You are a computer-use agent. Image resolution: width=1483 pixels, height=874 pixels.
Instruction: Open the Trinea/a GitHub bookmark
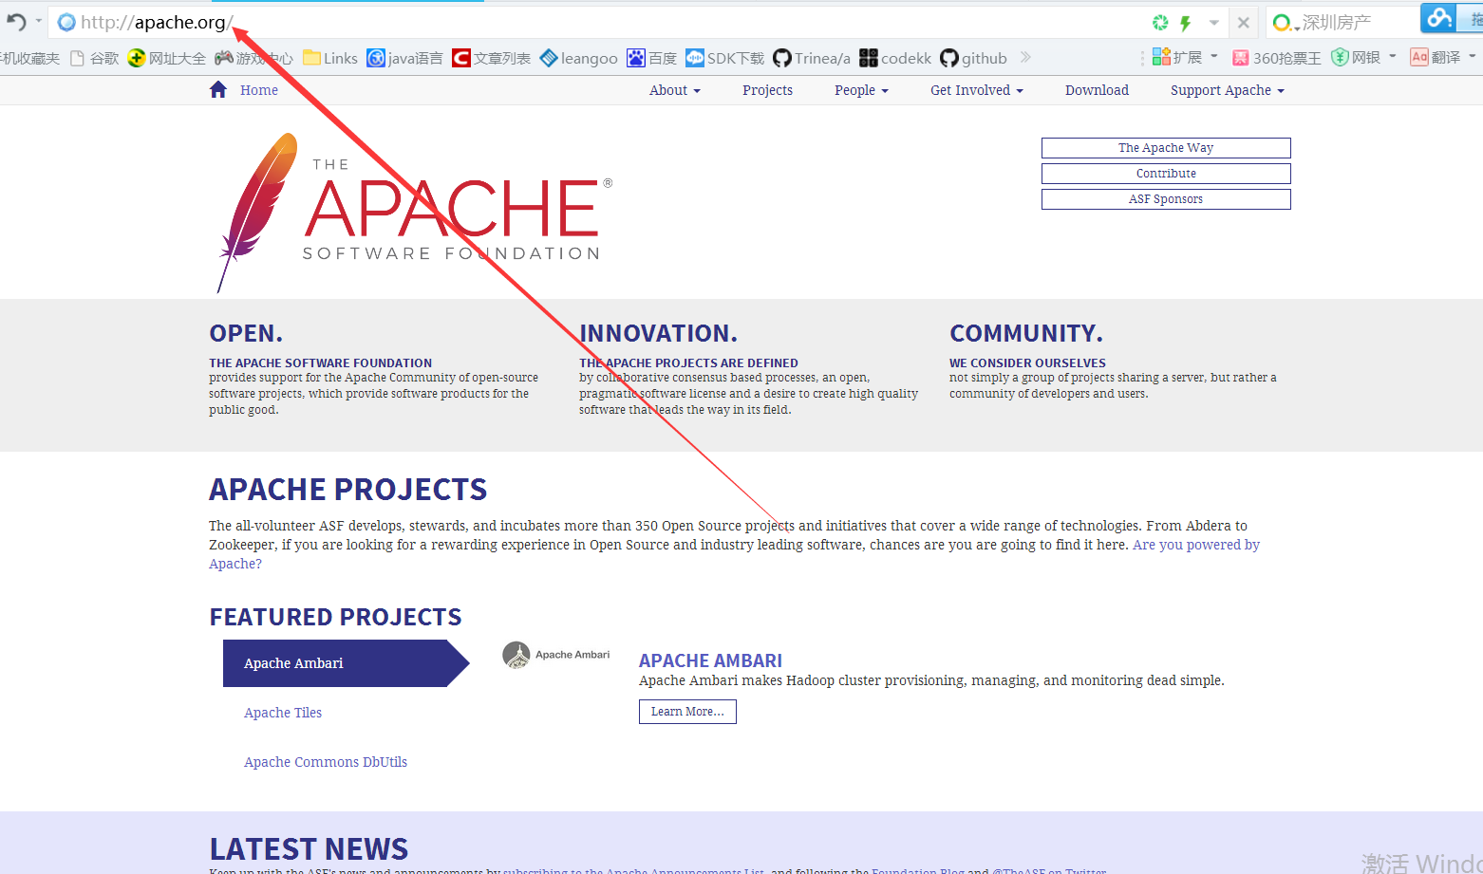click(x=812, y=58)
